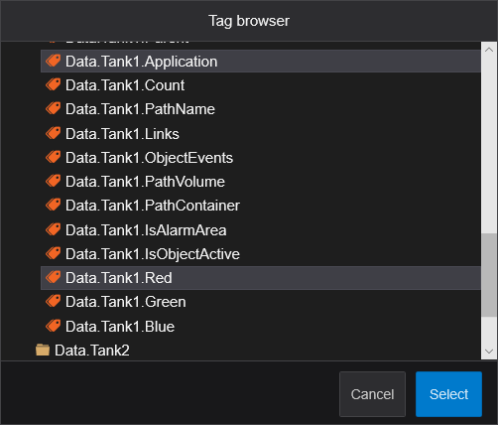The width and height of the screenshot is (498, 425).
Task: Open the Data.Tank2 folder node
Action: [x=92, y=351]
